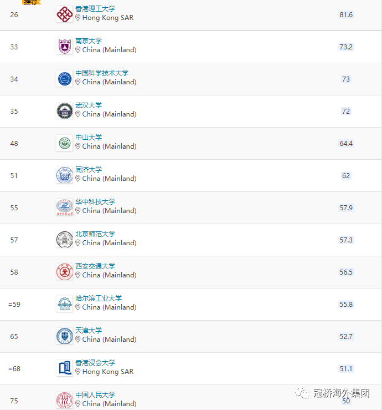This screenshot has width=382, height=410.
Task: Click the 华中科技大学 logo thumbnail
Action: pyautogui.click(x=64, y=207)
